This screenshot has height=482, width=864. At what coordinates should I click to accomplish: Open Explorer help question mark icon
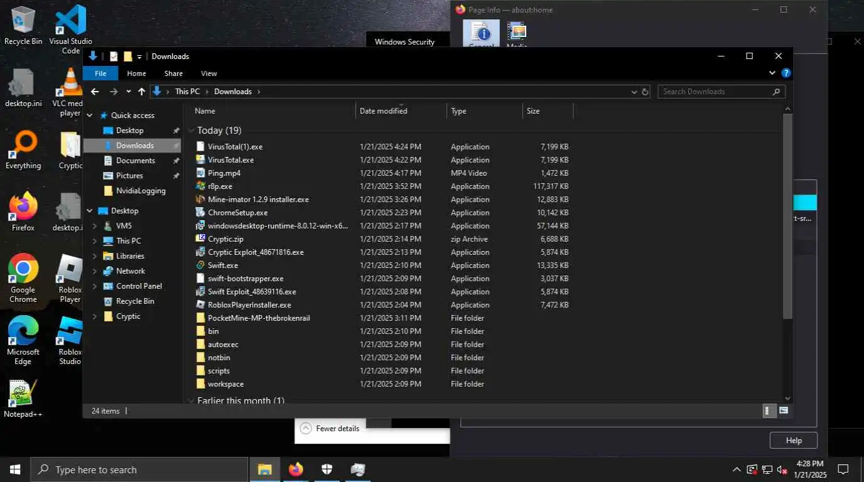[786, 73]
